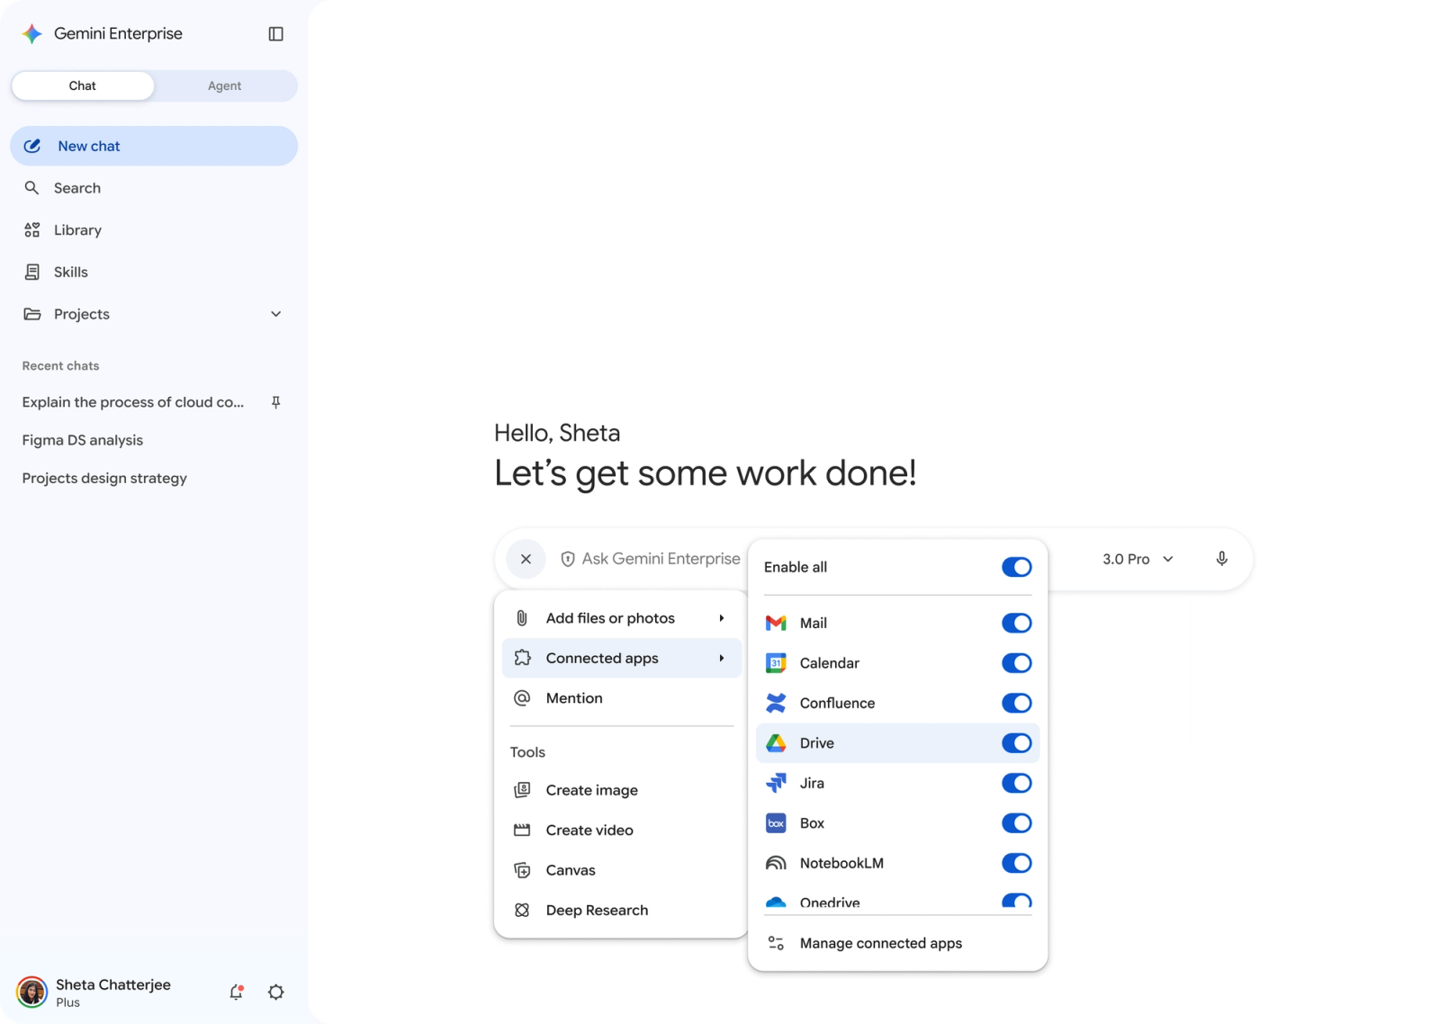Click the Create video clapper icon

tap(522, 830)
